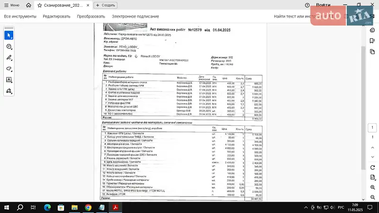
Task: Click row Масло MOTUL 5W30 8100
Action: tap(182, 191)
